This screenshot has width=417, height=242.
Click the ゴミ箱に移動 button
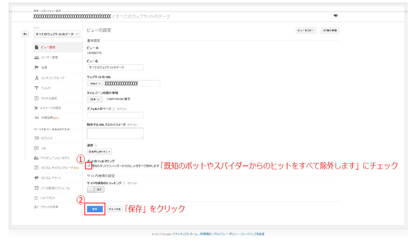tap(329, 31)
